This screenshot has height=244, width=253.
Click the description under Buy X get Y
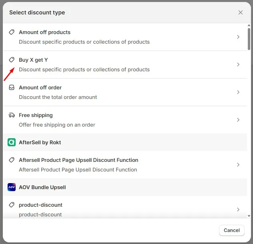tap(84, 69)
